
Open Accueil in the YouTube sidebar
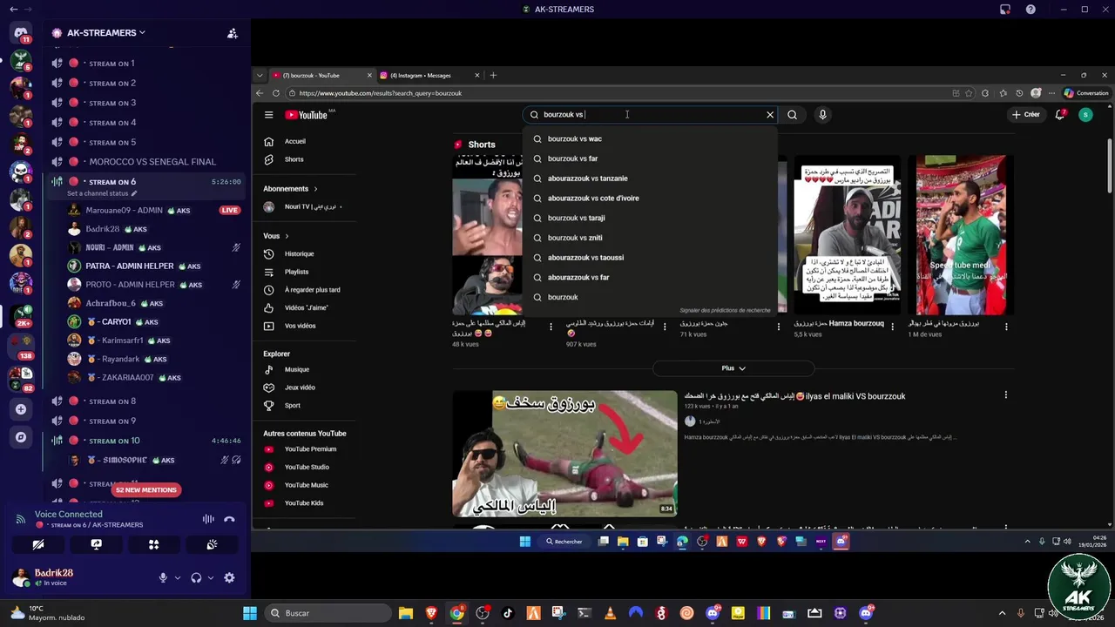(x=294, y=141)
